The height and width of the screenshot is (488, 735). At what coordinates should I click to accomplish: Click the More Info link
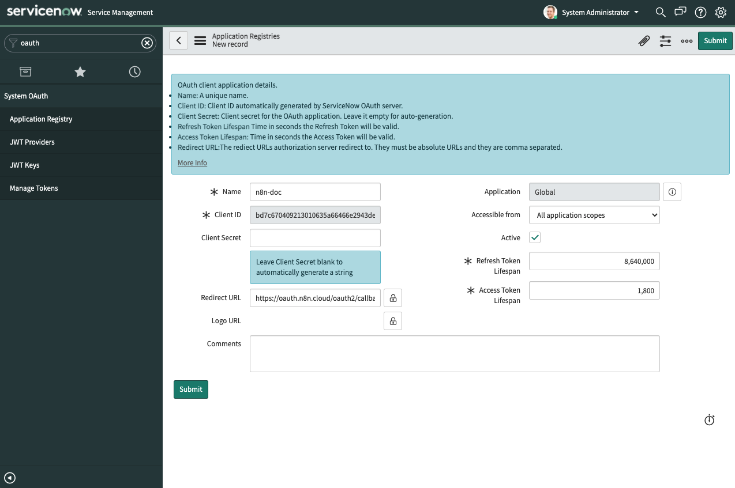coord(192,162)
